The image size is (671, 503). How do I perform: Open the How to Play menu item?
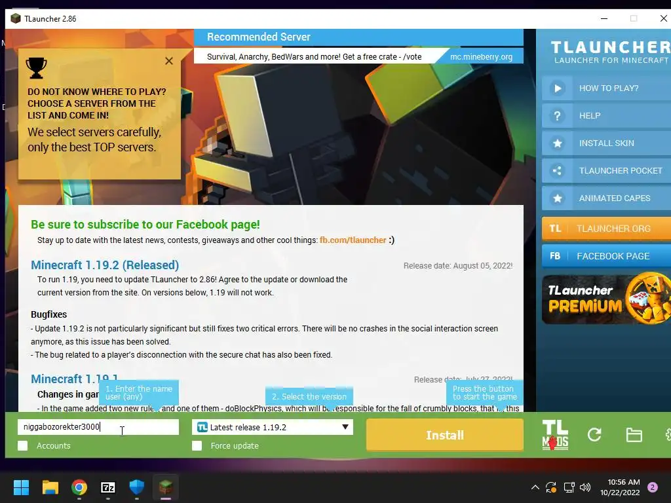[x=606, y=88]
